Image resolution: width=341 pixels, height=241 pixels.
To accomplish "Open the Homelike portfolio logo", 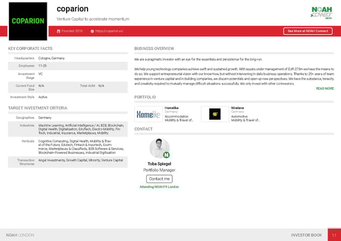I will [x=148, y=115].
